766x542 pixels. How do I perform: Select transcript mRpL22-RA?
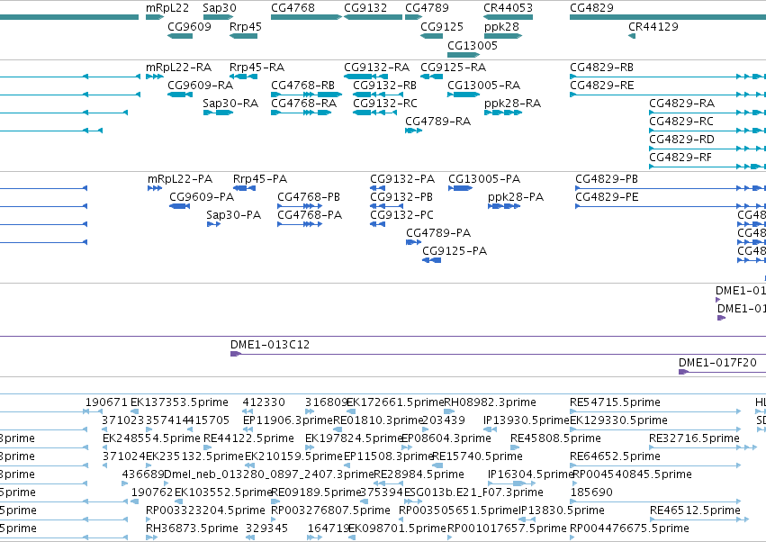click(x=155, y=77)
